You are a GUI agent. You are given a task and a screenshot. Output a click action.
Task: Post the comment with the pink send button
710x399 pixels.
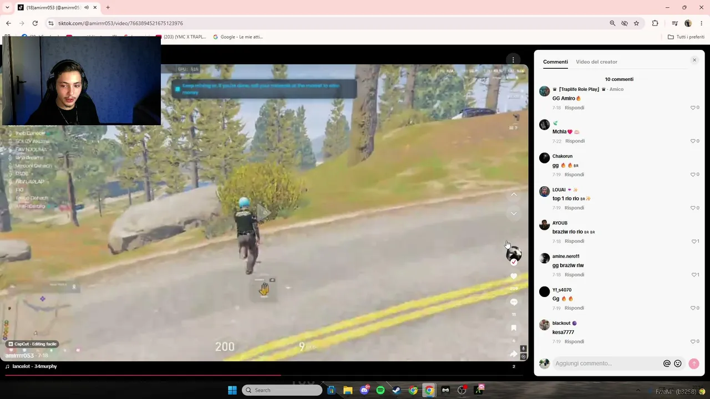point(693,364)
